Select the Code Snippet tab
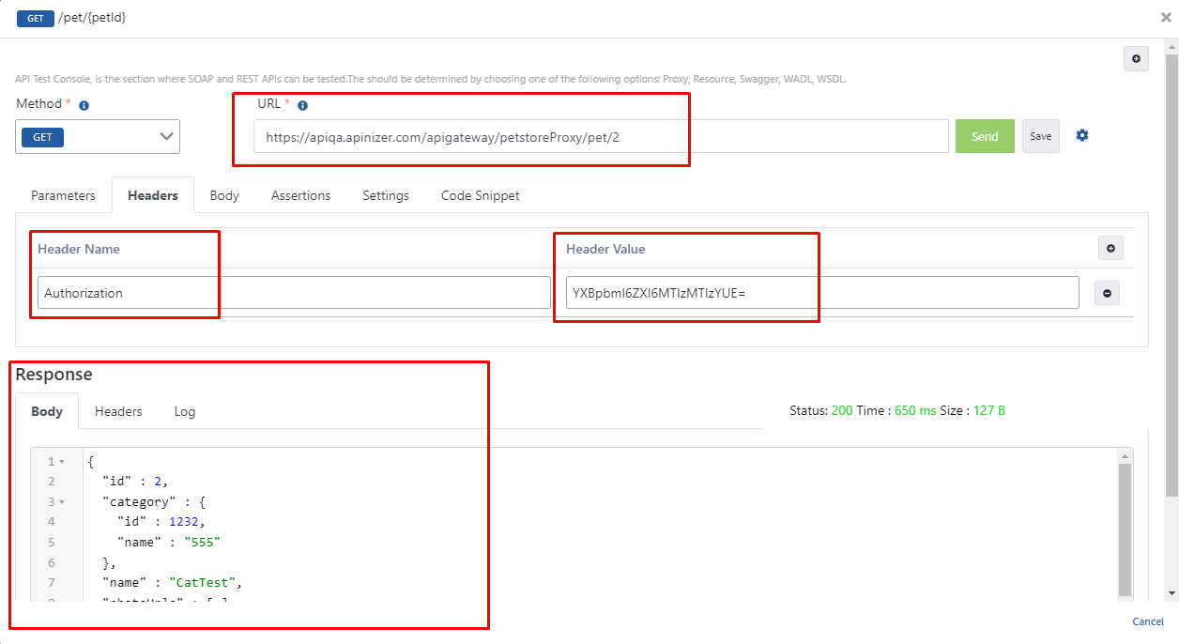 click(480, 195)
